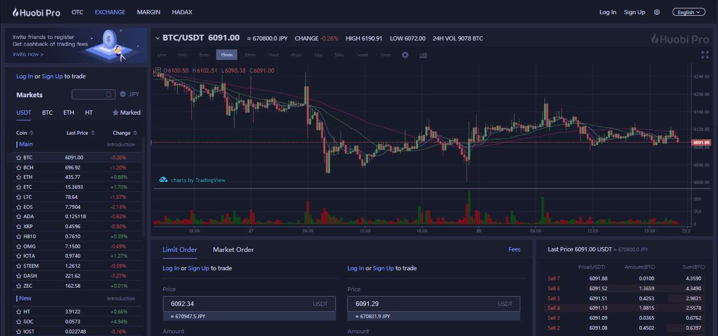
Task: Star the ETC coin row
Action: click(x=19, y=187)
